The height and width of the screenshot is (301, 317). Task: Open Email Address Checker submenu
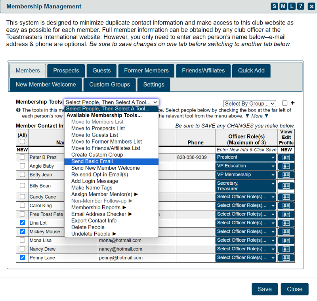pos(111,214)
